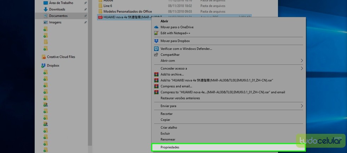Select Propriedades from the context menu
347x153 pixels.
[170, 147]
